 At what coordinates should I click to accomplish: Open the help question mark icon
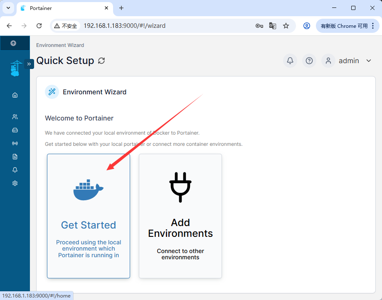pyautogui.click(x=309, y=61)
